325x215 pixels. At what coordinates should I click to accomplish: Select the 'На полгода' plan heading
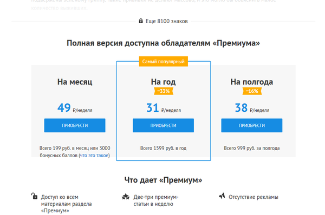click(x=252, y=82)
